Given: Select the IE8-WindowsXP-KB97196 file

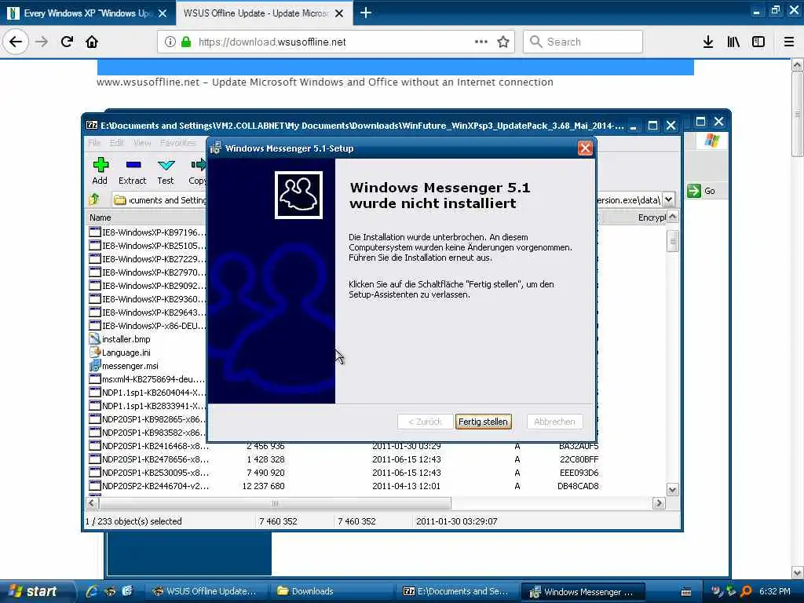Looking at the screenshot, I should pyautogui.click(x=153, y=232).
